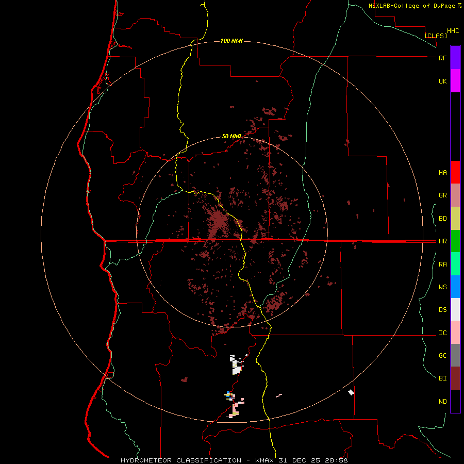Pick the HR green legend swatch
Screen dimensions: 464x464
(x=455, y=241)
